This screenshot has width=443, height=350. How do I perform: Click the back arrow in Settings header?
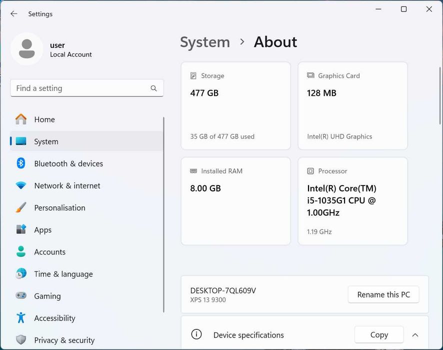tap(14, 14)
